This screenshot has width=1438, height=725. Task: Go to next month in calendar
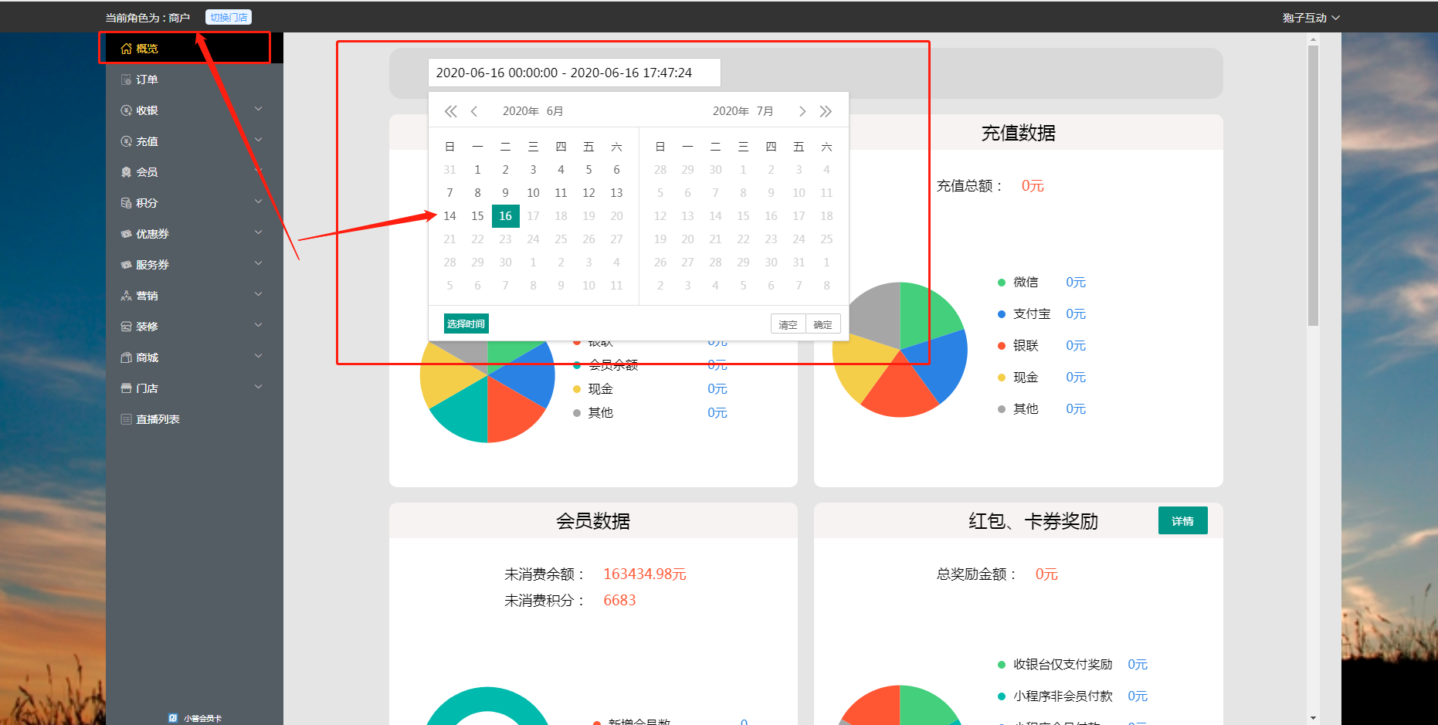tap(802, 111)
